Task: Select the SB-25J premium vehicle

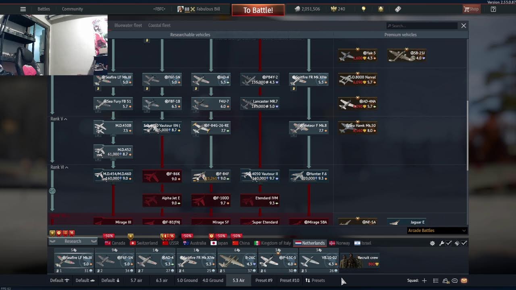Action: (407, 56)
